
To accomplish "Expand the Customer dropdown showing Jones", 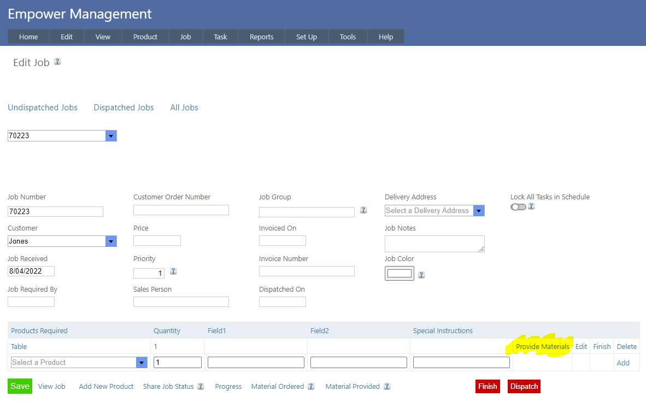I will (x=111, y=241).
